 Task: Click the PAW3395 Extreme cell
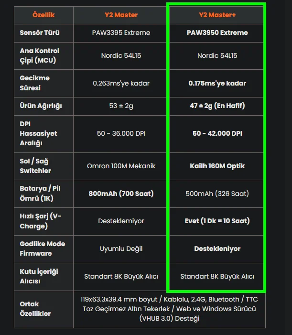pos(121,32)
